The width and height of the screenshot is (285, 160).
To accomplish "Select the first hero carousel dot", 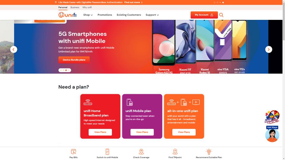I will point(61,70).
